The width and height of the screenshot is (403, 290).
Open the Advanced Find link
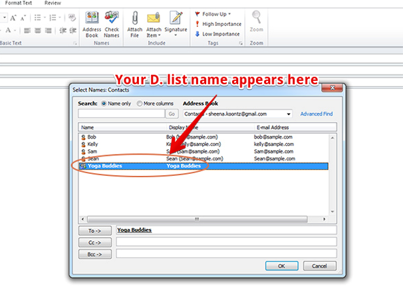pyautogui.click(x=316, y=114)
